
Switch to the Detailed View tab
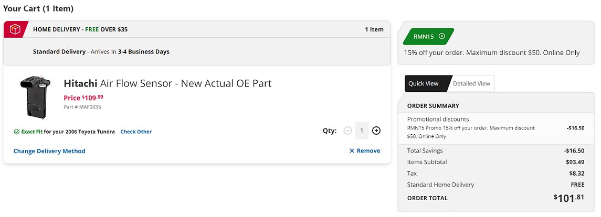coord(471,83)
